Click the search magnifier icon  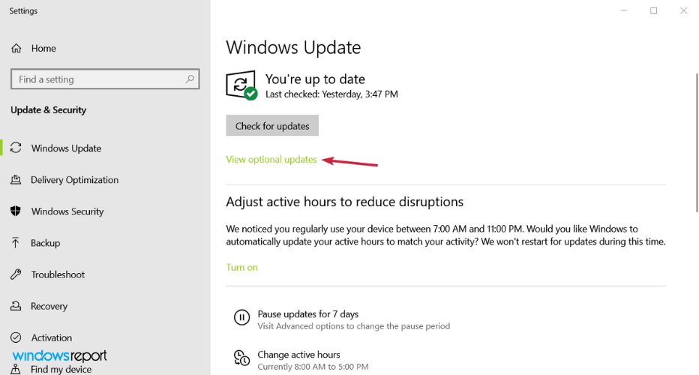tap(190, 79)
